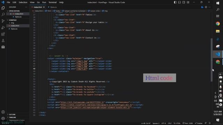Toggle the bottom panel layout icon
This screenshot has height=125, width=223.
tap(179, 2)
